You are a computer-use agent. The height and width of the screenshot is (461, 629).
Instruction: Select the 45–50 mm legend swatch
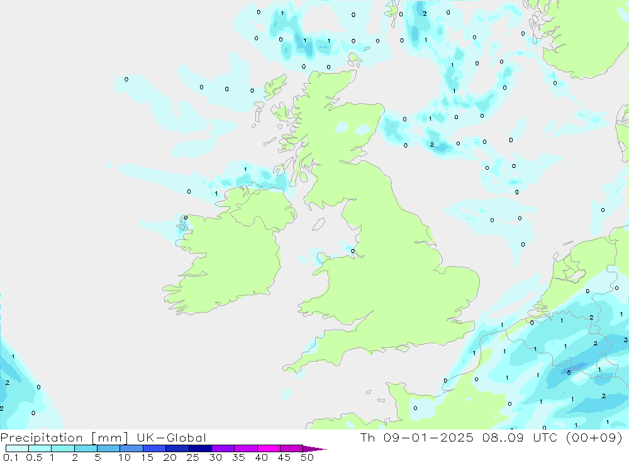(292, 448)
